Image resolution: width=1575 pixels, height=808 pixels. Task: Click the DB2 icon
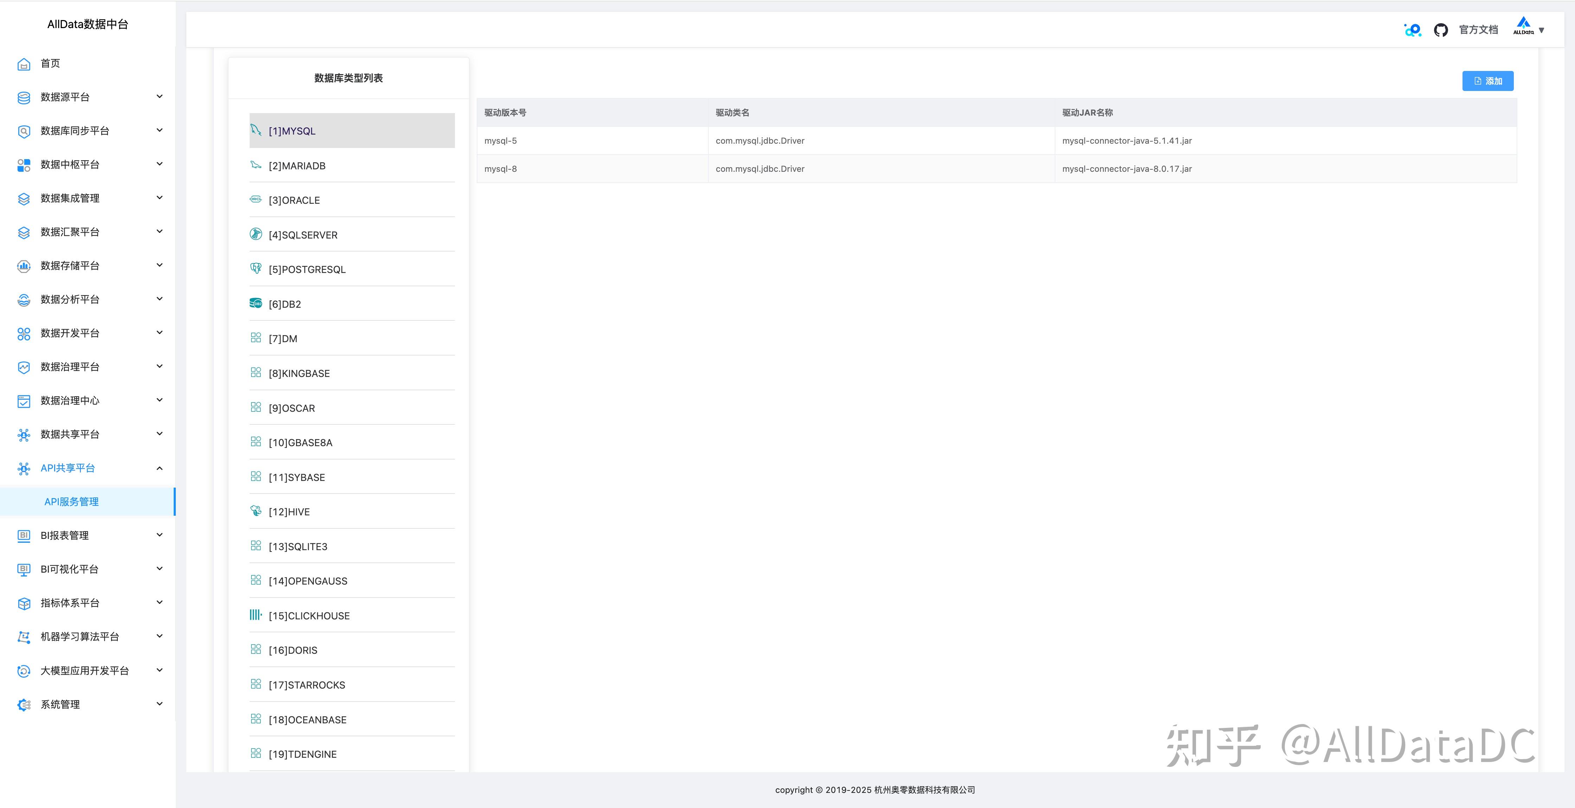pos(256,303)
